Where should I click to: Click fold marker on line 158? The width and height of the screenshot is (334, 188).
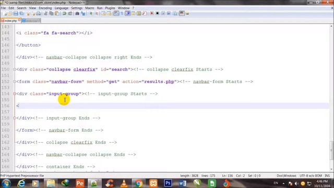[15, 118]
